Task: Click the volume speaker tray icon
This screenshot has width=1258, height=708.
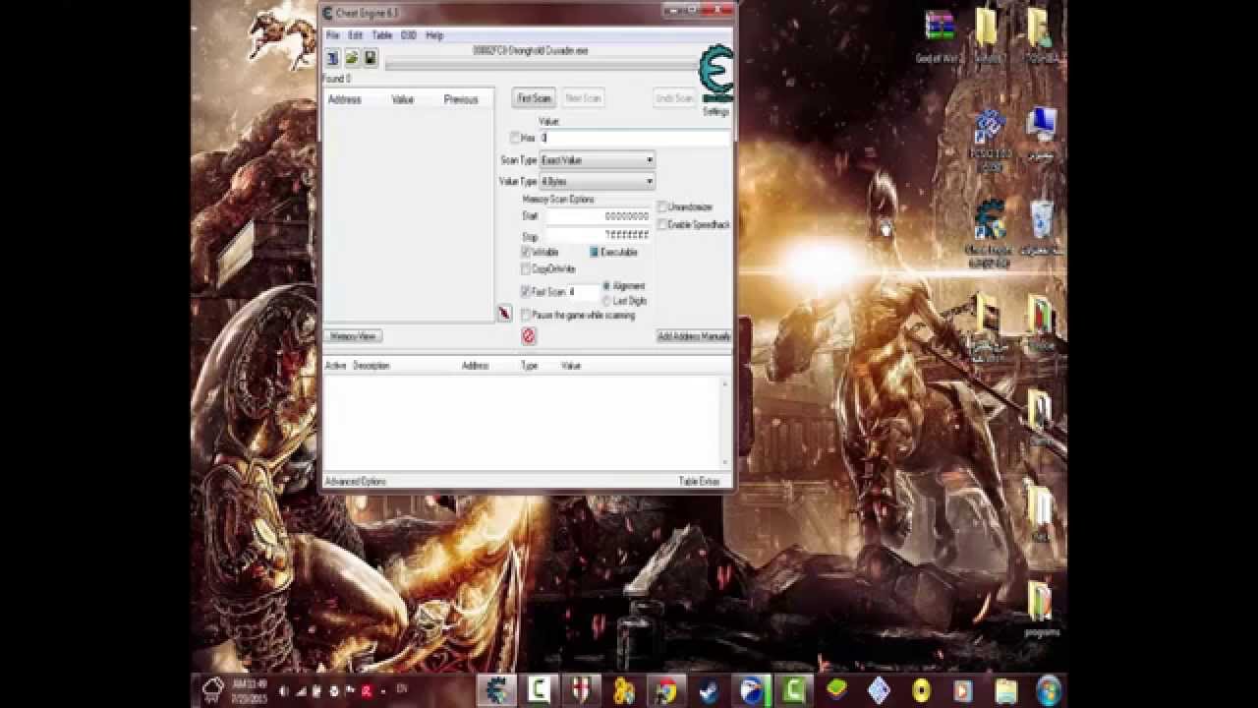Action: coord(285,691)
